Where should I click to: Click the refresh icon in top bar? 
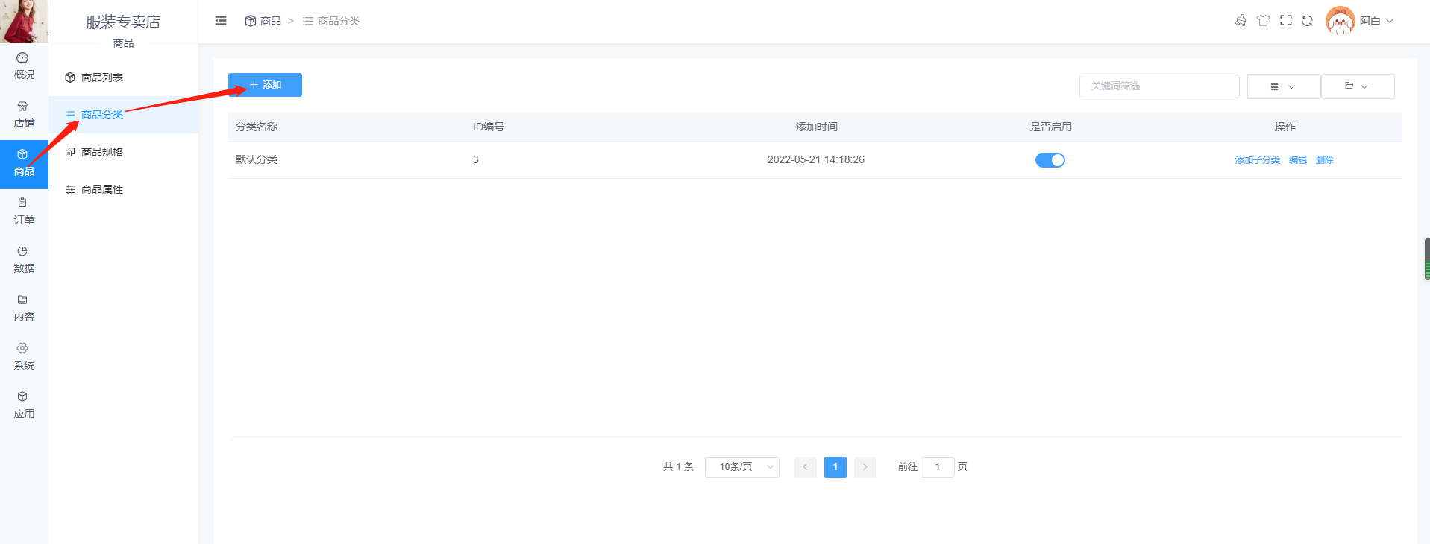click(x=1308, y=21)
